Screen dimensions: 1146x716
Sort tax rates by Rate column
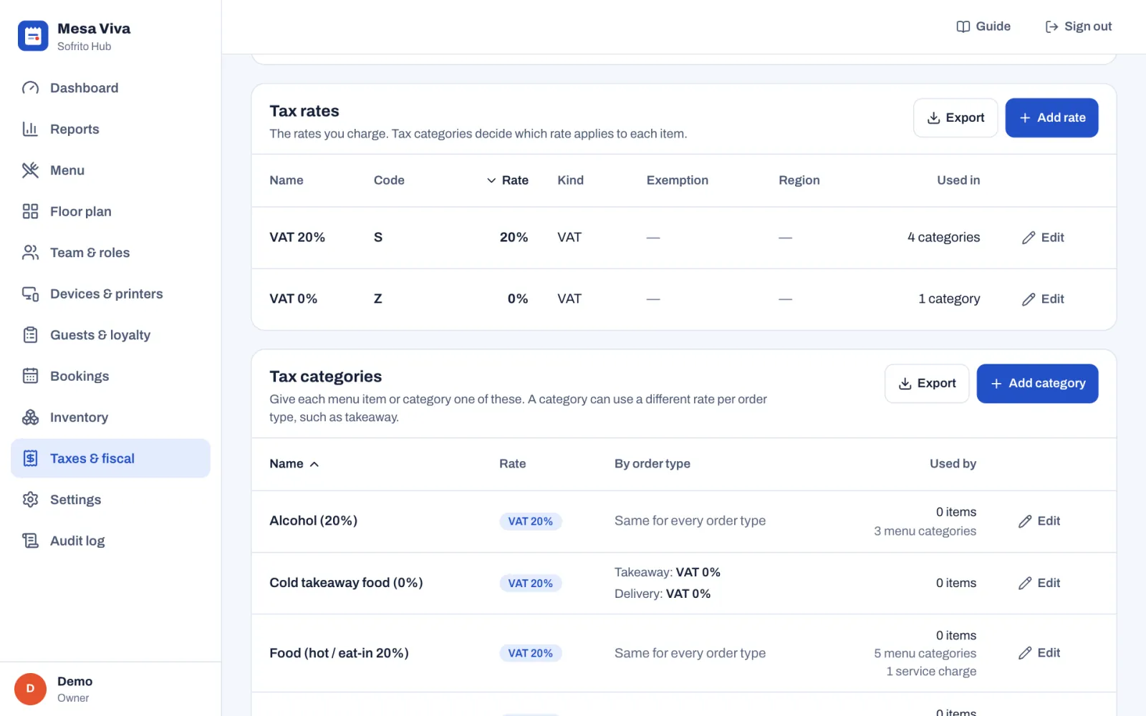[x=508, y=180]
